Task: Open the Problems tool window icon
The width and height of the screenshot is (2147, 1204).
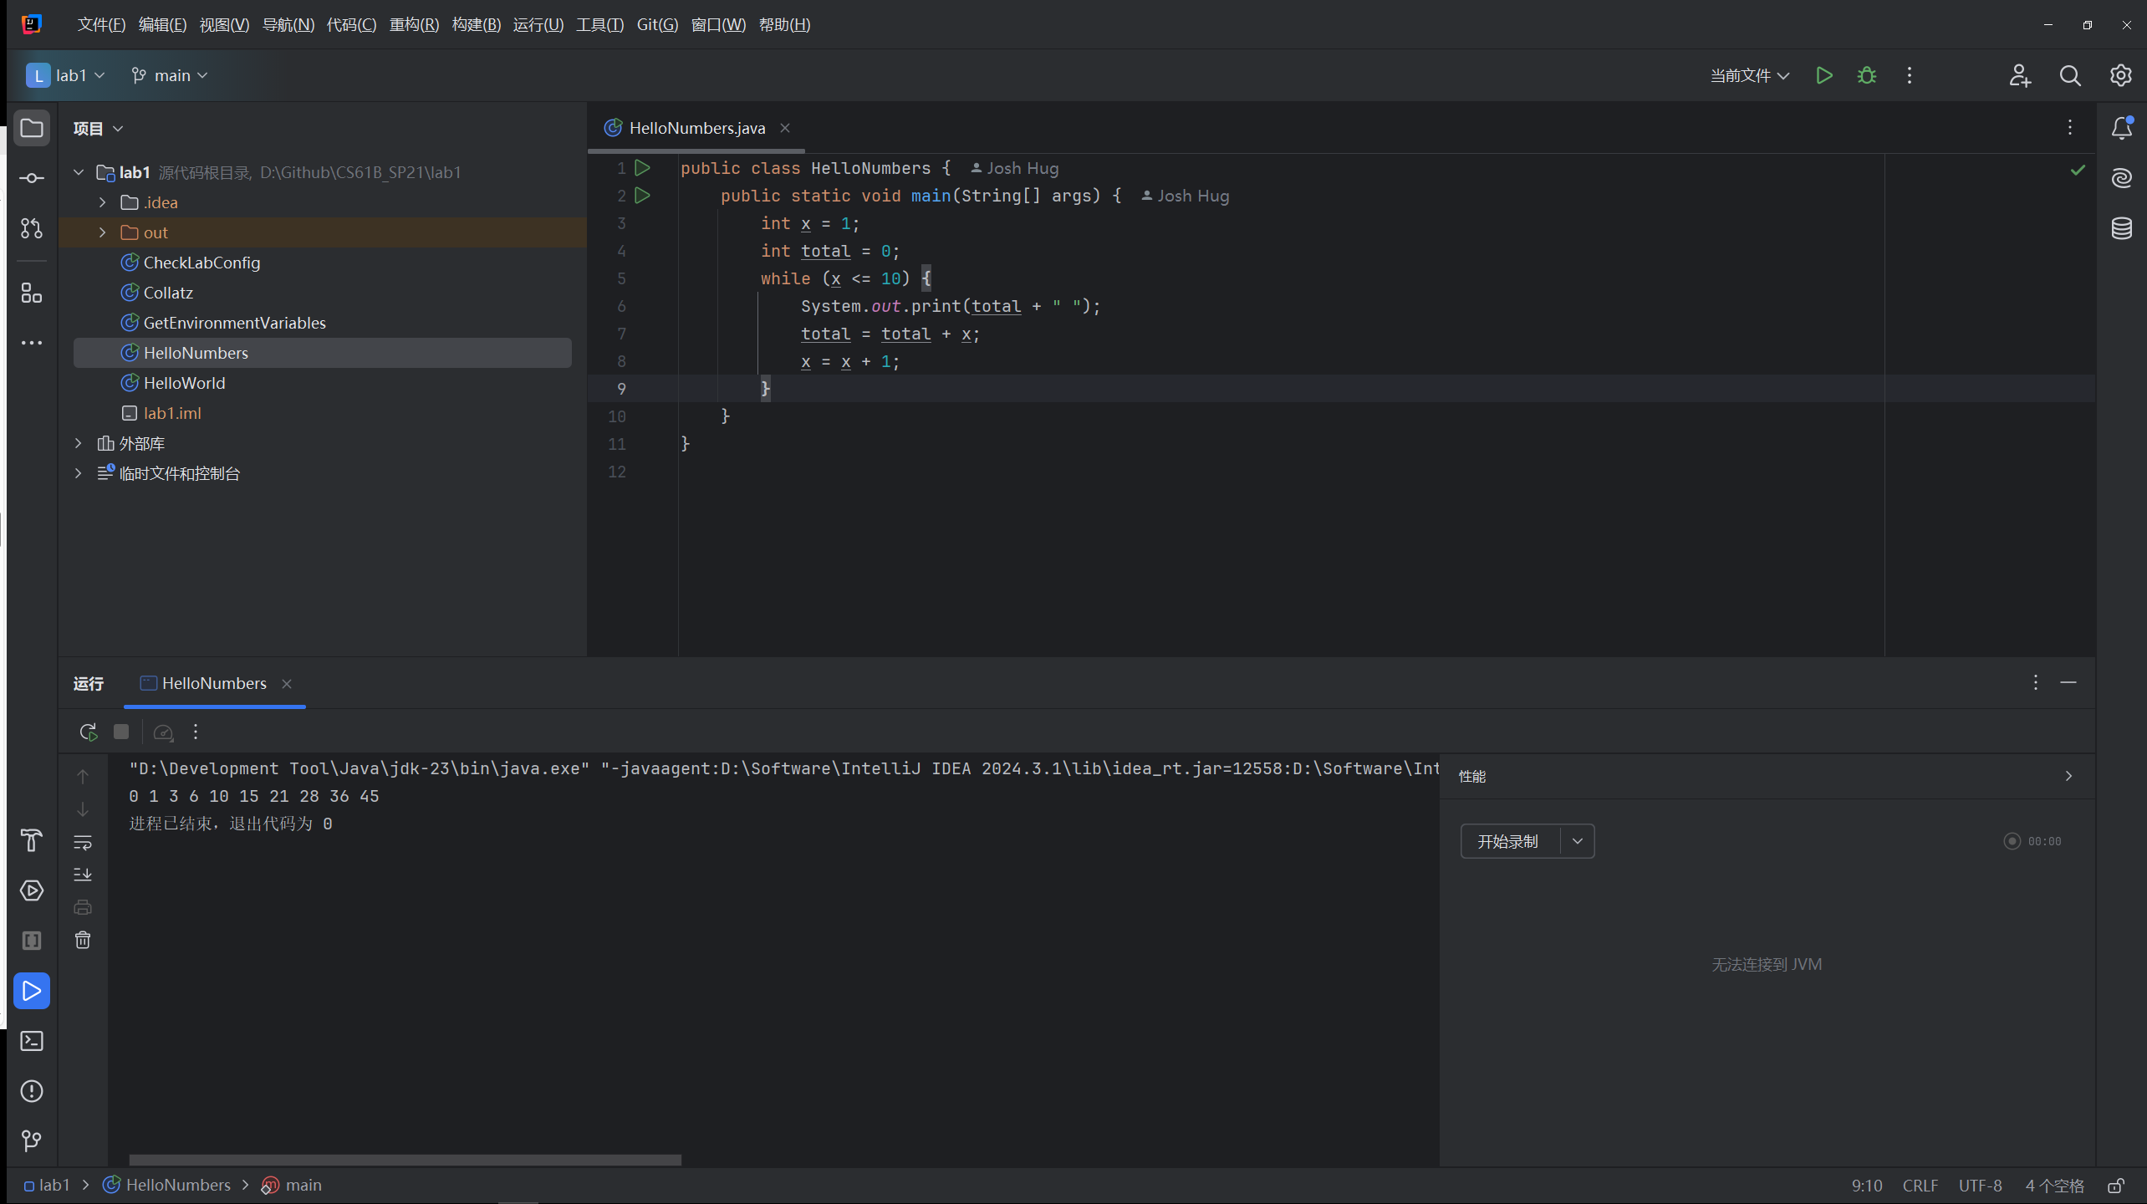Action: point(32,1091)
